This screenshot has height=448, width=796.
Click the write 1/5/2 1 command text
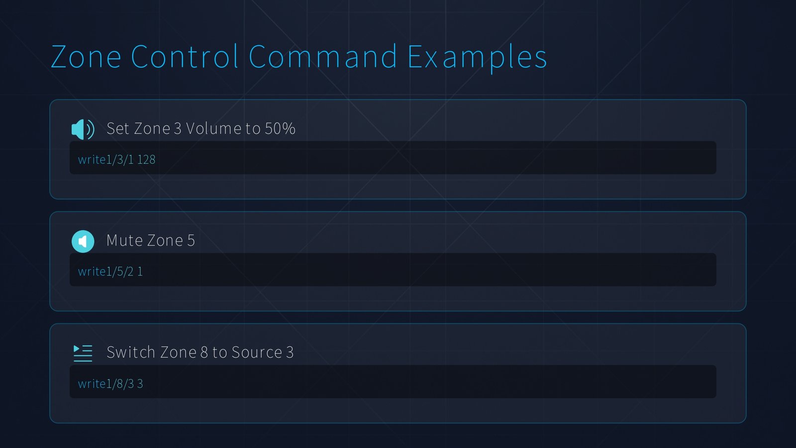(x=110, y=272)
